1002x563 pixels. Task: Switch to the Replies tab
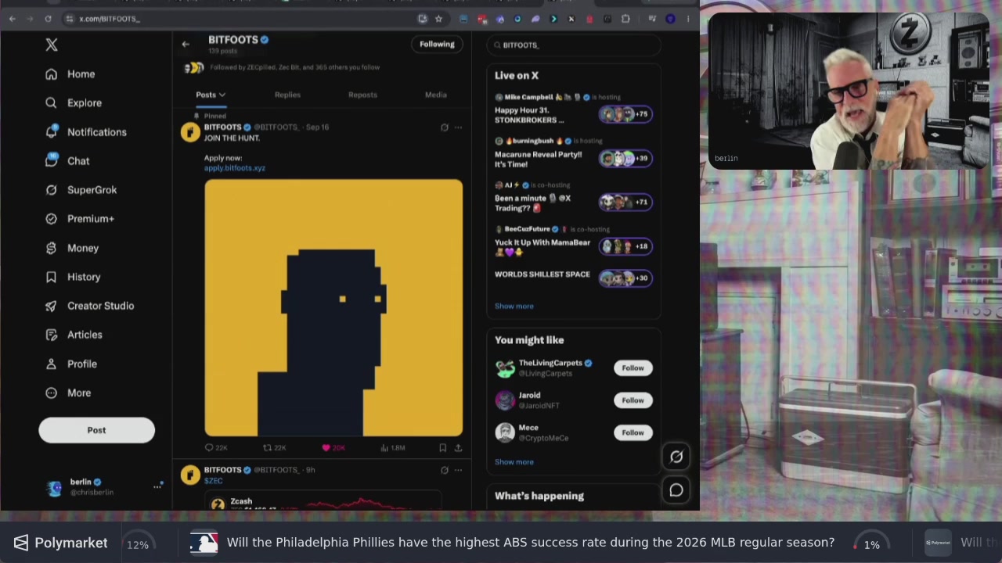(287, 95)
